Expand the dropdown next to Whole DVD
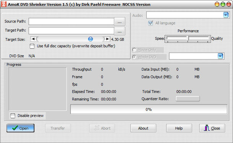 click(220, 56)
